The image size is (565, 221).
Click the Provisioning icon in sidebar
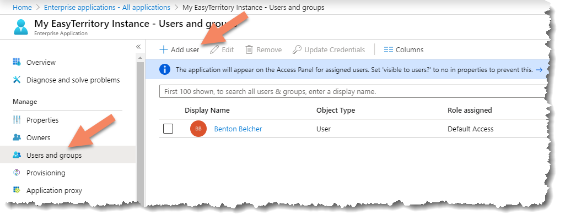17,173
